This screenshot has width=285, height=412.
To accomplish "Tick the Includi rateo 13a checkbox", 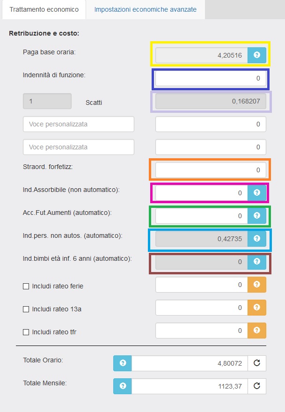I will (x=26, y=309).
